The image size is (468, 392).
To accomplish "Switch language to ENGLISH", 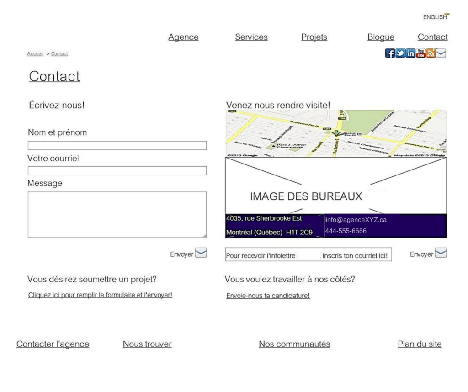I will pos(435,17).
